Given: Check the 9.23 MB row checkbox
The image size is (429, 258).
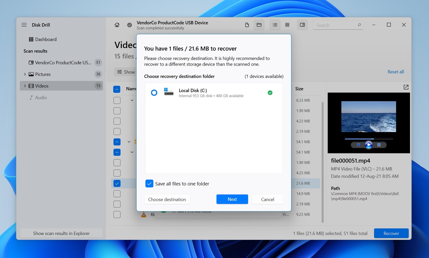Looking at the screenshot, I should pos(117,214).
